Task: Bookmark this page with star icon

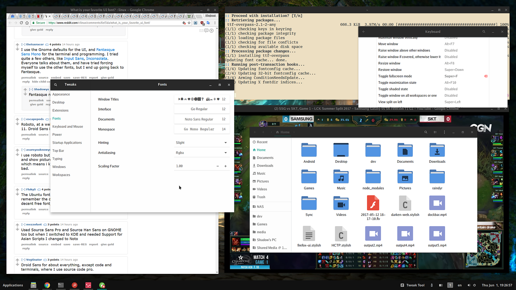Action: tap(189, 23)
